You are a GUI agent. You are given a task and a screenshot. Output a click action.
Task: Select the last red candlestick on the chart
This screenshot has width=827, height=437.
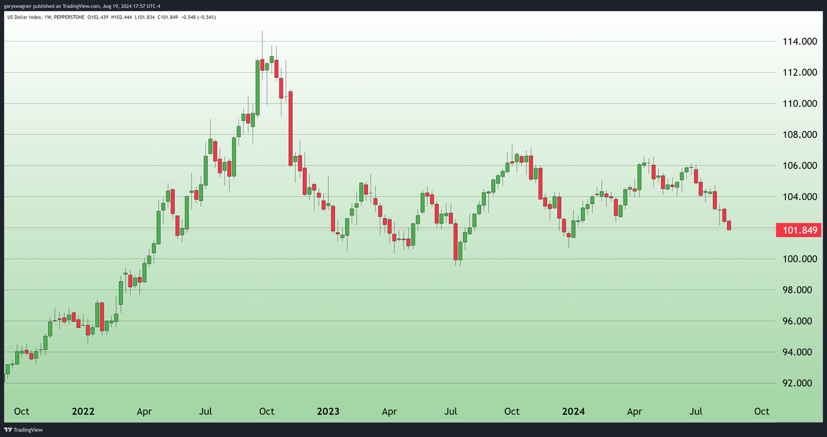728,225
